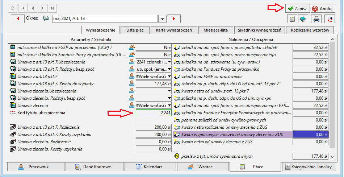Expand the 2241 członek ubezpieczenie dropdown

pyautogui.click(x=169, y=62)
